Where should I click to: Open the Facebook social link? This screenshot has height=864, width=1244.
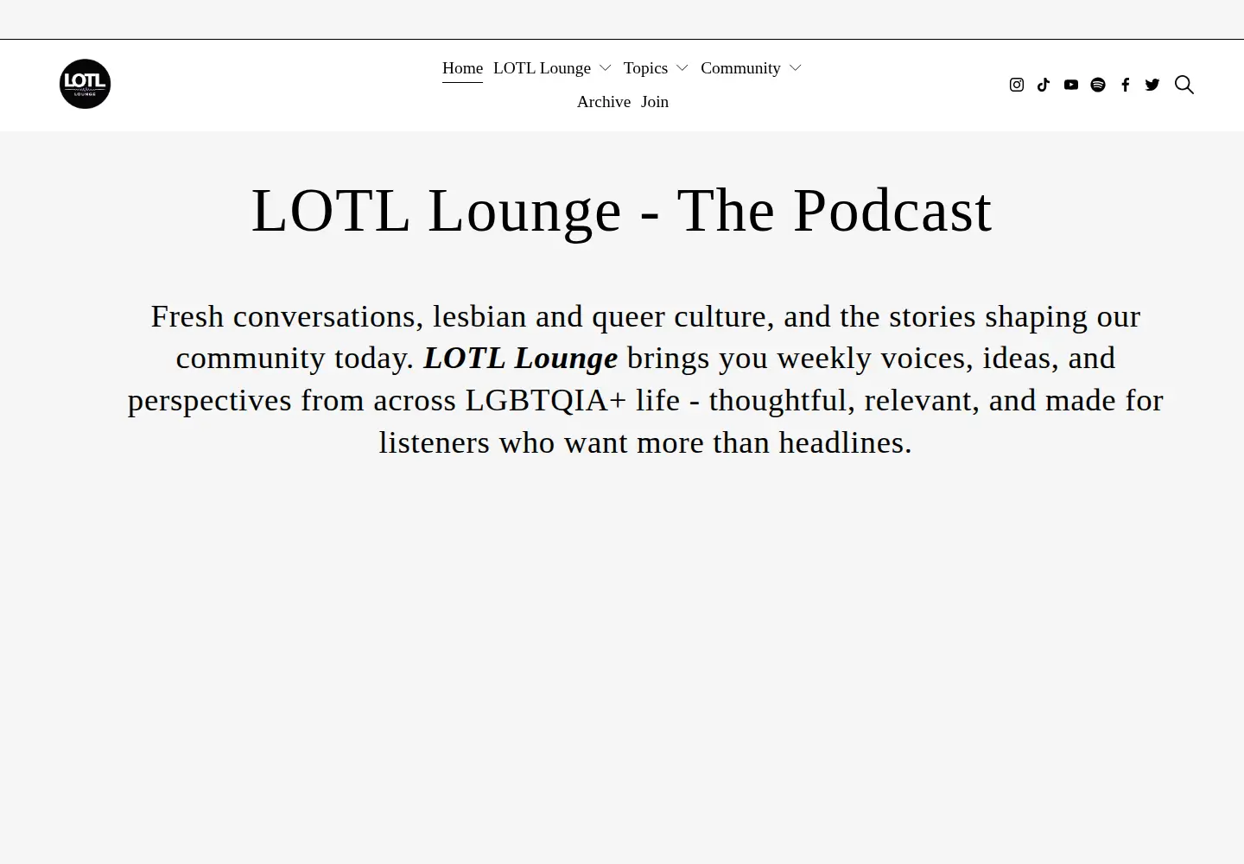pyautogui.click(x=1126, y=85)
